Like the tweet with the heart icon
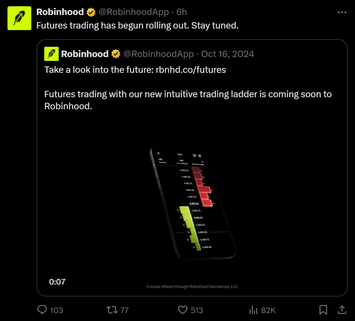This screenshot has width=355, height=321. (x=183, y=310)
